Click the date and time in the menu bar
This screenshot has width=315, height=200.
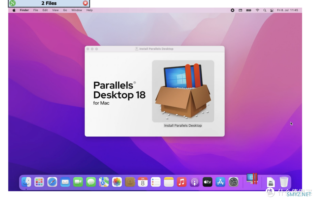coord(288,10)
